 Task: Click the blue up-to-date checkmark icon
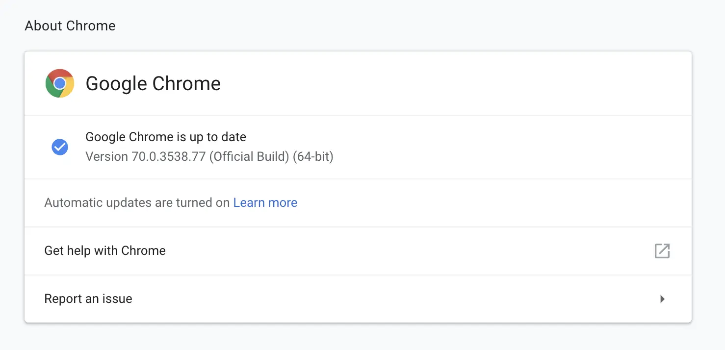pyautogui.click(x=60, y=147)
